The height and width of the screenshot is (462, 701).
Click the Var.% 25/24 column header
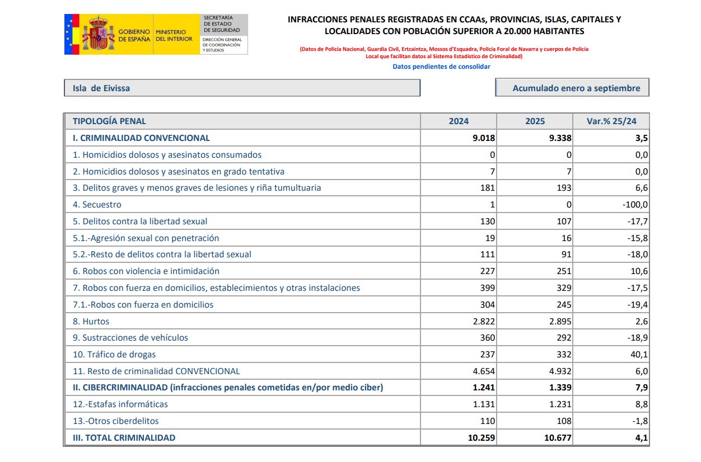pyautogui.click(x=611, y=121)
